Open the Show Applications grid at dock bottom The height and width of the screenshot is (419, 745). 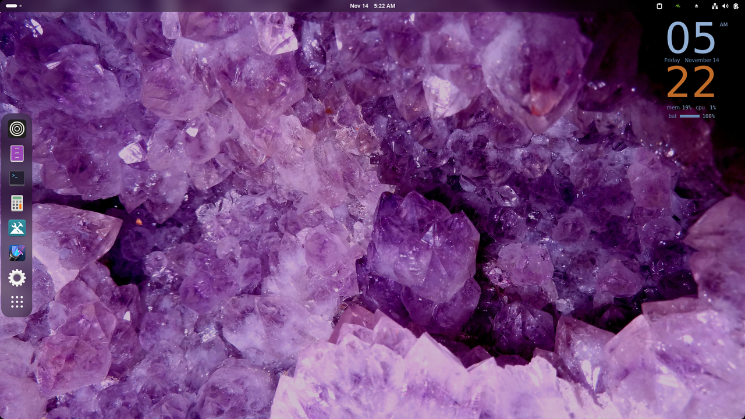tap(17, 302)
